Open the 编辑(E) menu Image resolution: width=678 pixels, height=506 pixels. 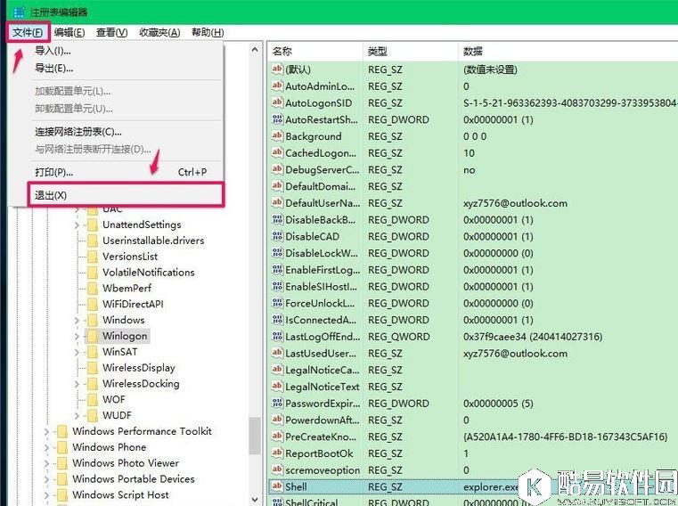tap(69, 32)
